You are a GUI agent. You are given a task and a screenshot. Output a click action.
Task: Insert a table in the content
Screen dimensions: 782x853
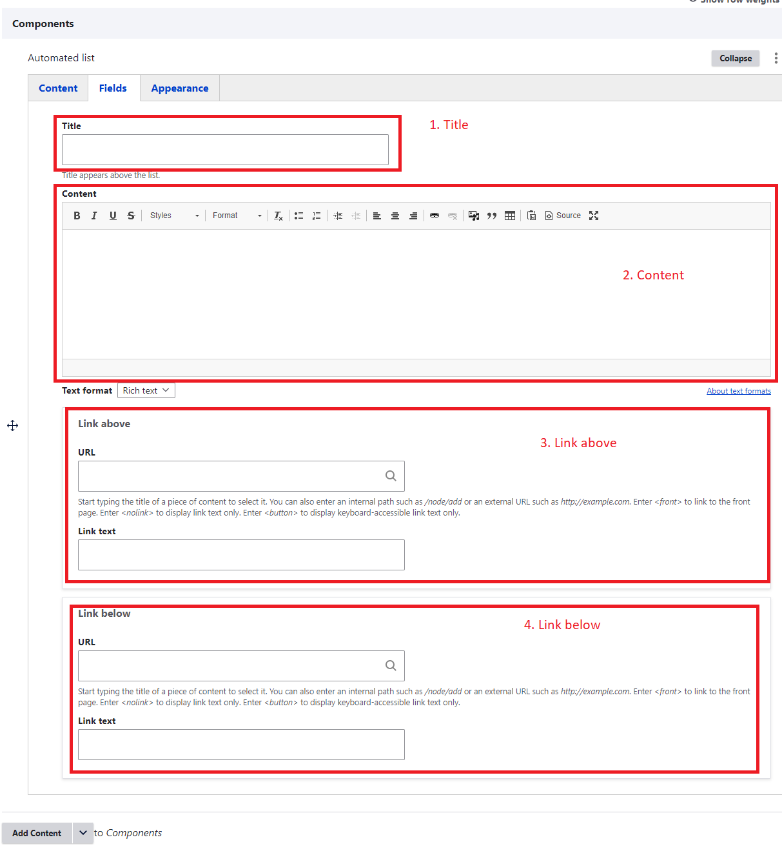[x=510, y=216]
